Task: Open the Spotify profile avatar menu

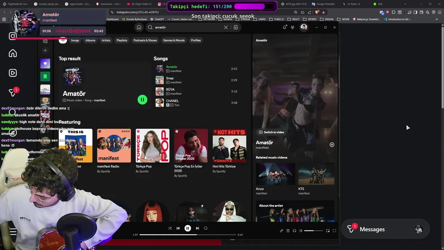Action: [304, 27]
